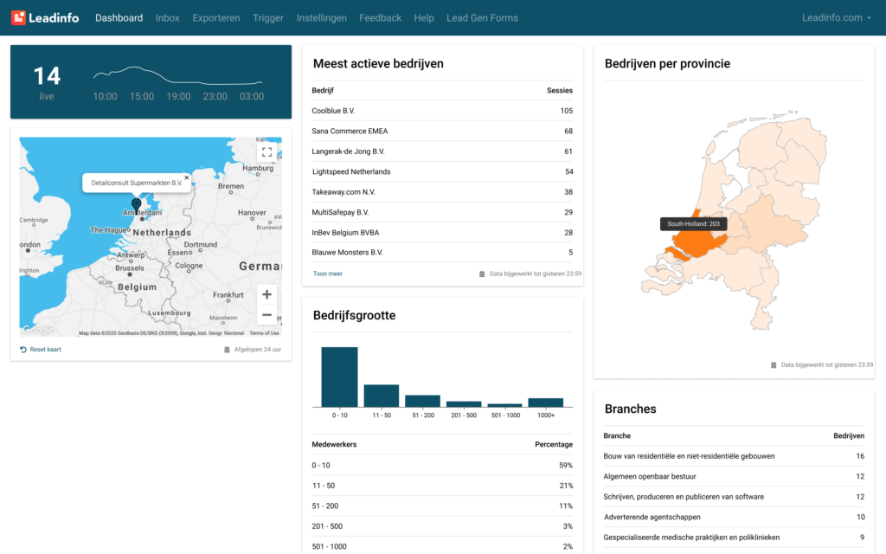
Task: Click the Algemeen openbaar bestuur row
Action: click(734, 477)
